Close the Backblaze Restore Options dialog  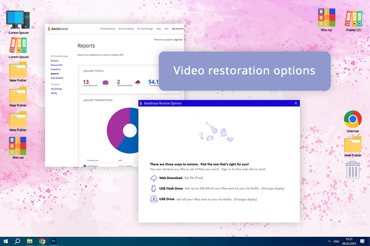tap(296, 103)
